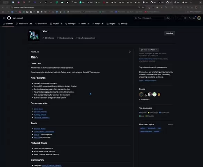Edit the README with the pencil icon
The height and width of the screenshot is (167, 203).
(x=130, y=52)
